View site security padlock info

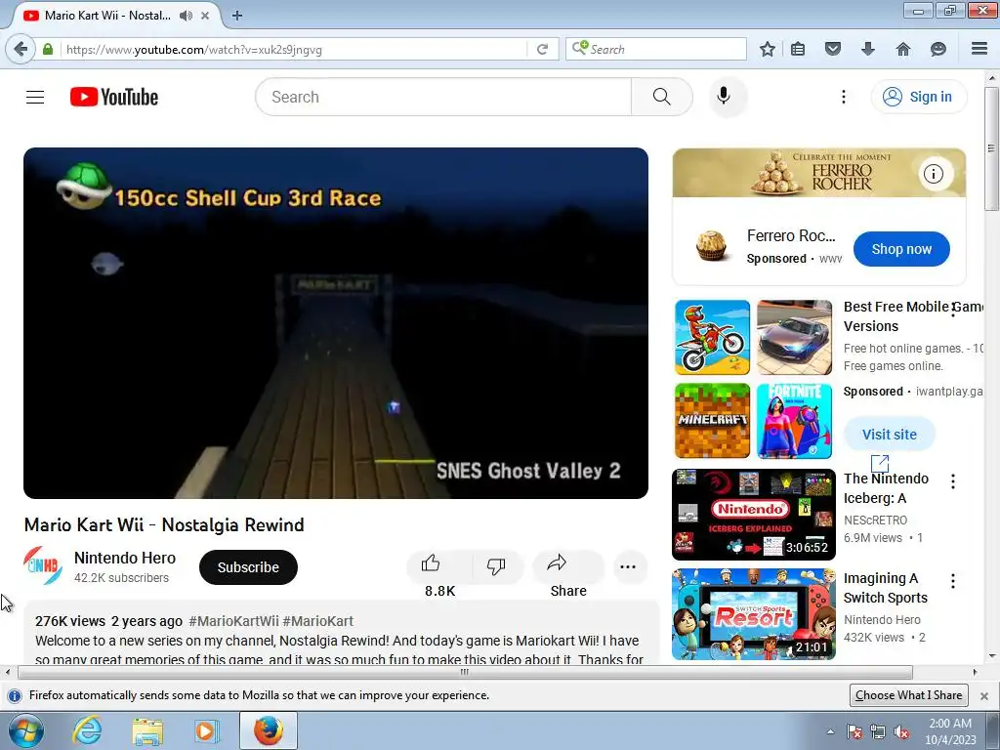point(47,49)
